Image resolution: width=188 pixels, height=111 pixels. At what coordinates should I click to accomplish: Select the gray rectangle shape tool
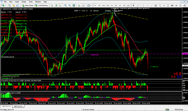(172, 5)
